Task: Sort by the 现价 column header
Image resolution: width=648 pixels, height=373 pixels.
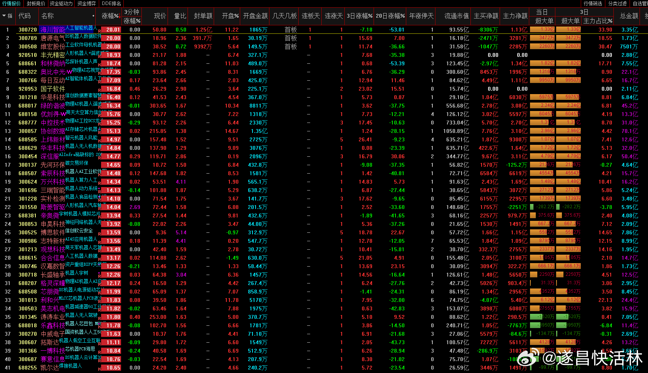Action: pyautogui.click(x=160, y=16)
